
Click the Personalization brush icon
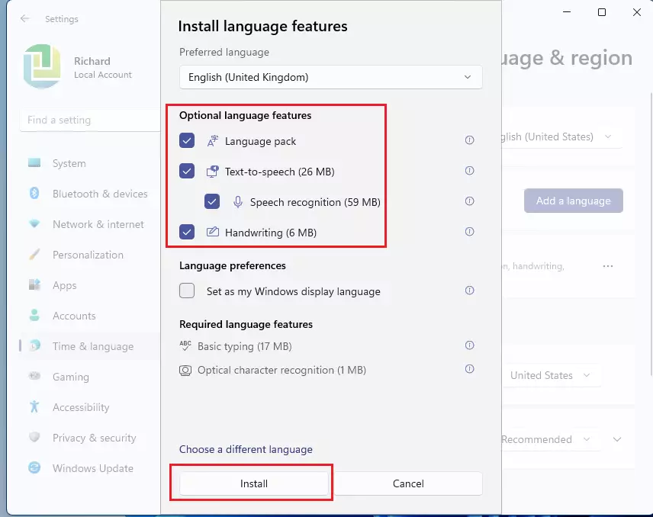34,255
